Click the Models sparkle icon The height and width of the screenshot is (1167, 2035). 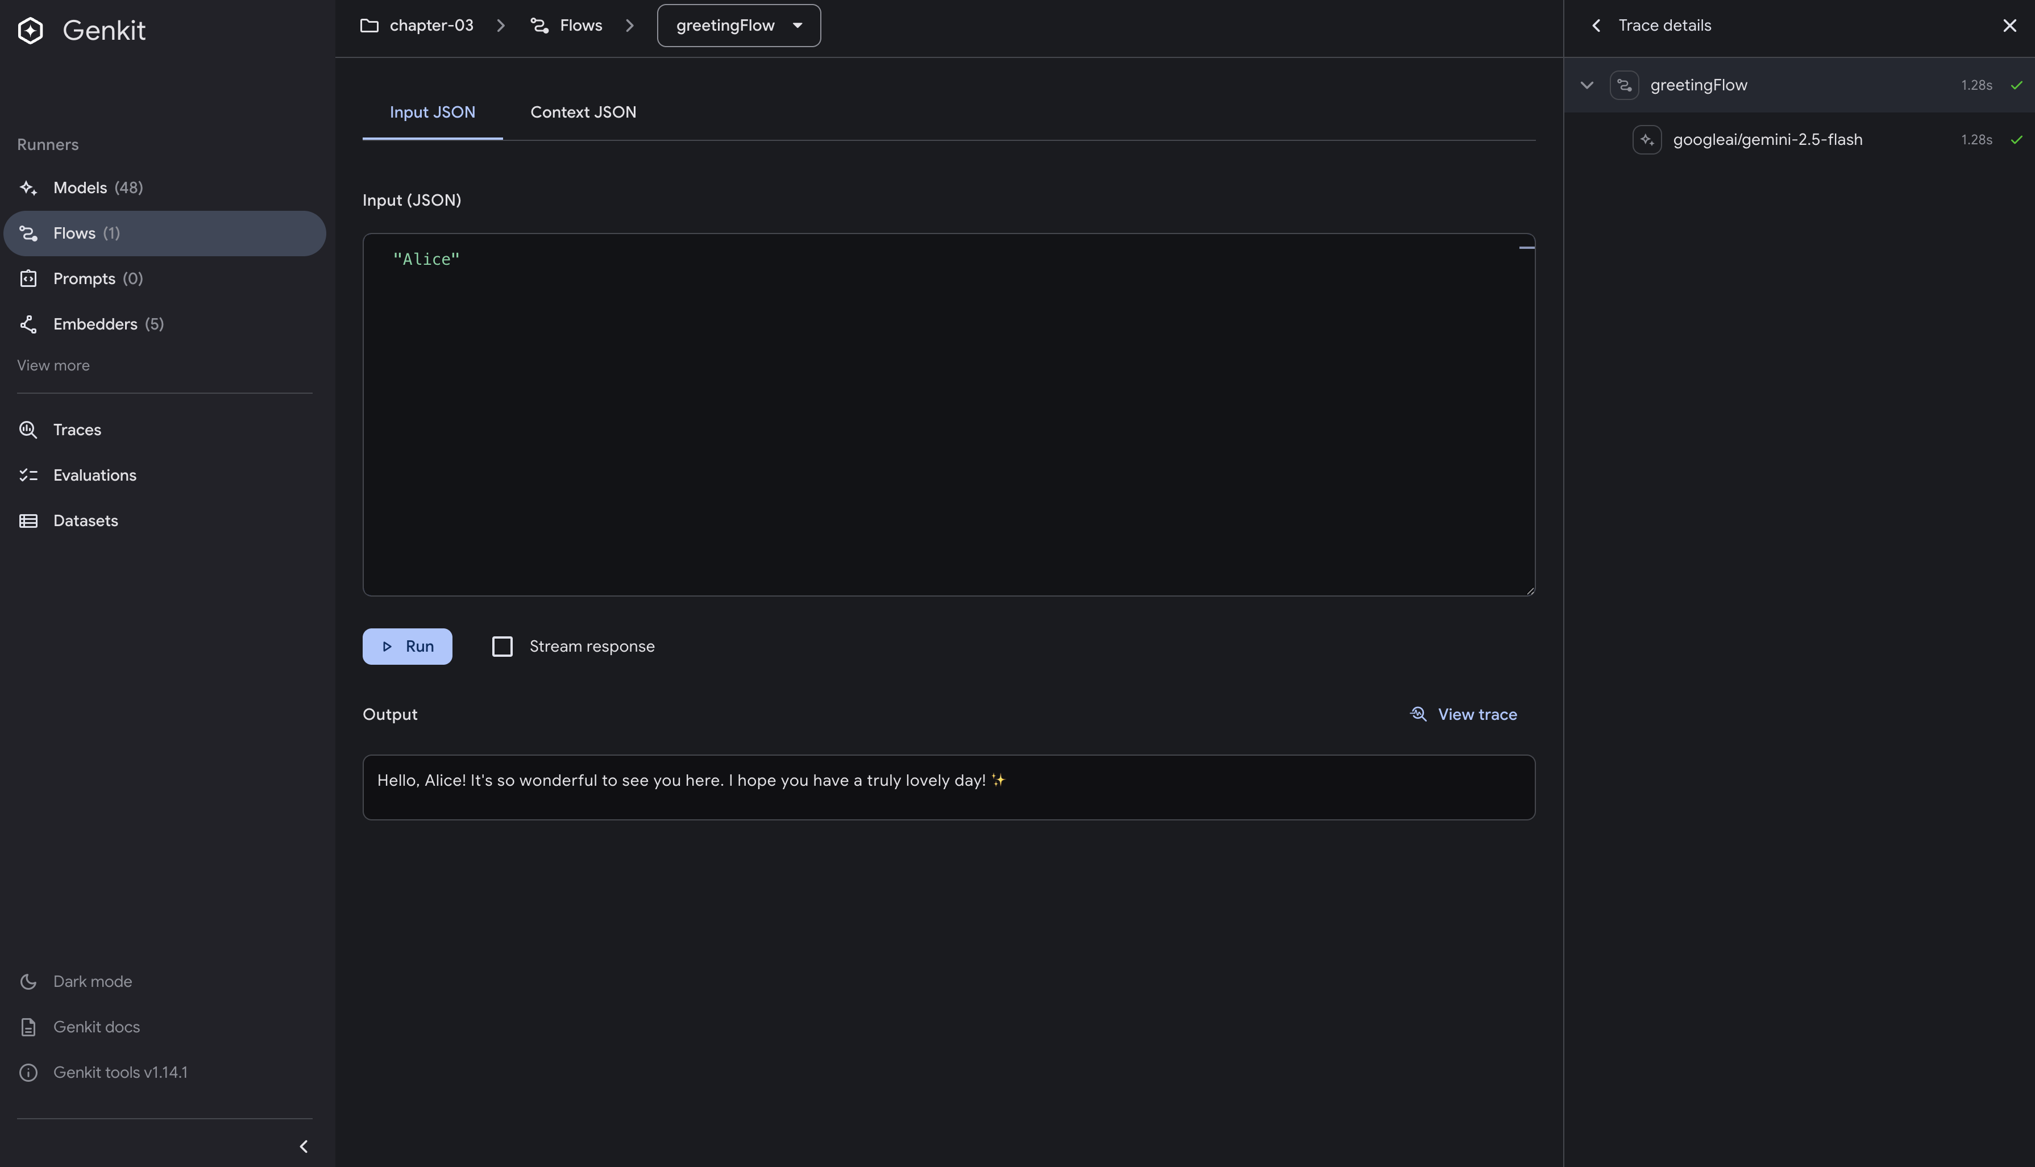(x=28, y=187)
